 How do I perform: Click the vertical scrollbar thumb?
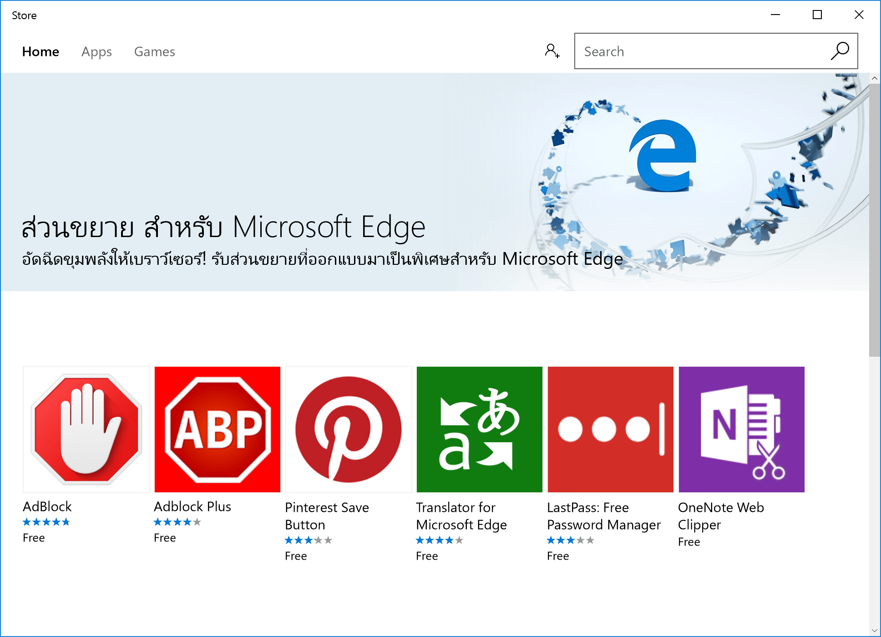[x=874, y=220]
